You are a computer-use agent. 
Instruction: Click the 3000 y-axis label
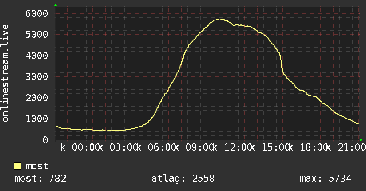pyautogui.click(x=37, y=76)
